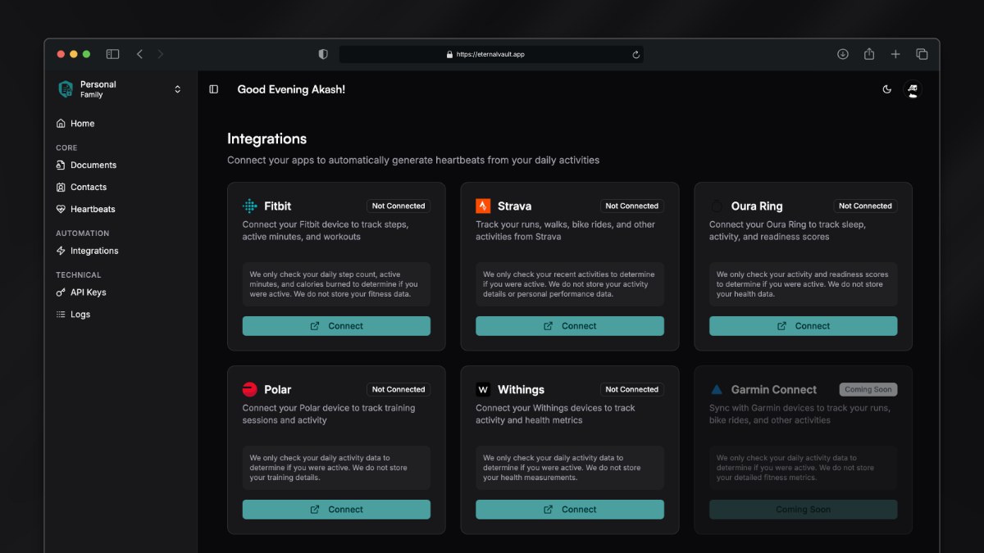
Task: Go forward in browser history
Action: tap(161, 54)
